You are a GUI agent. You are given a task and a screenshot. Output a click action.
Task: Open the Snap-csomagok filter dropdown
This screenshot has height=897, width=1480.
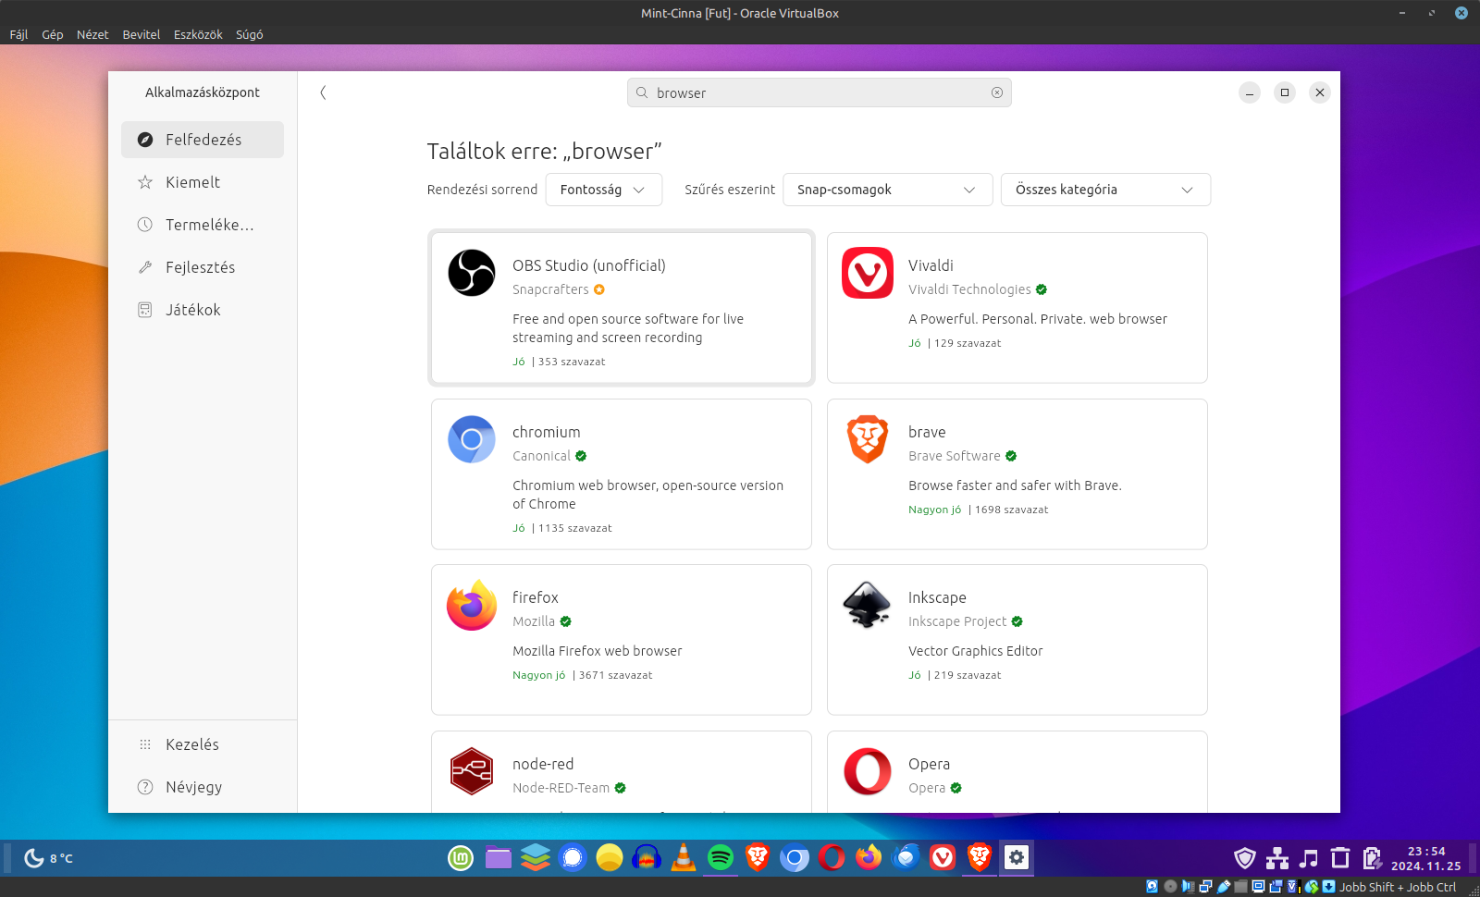click(x=887, y=190)
